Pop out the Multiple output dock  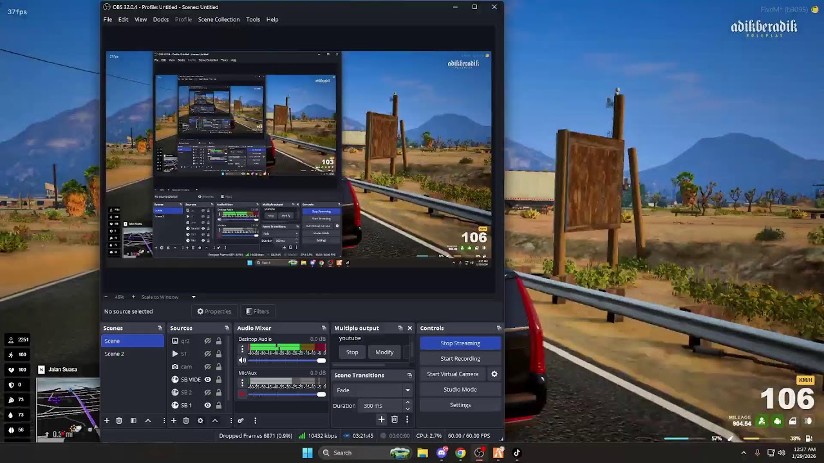coord(400,328)
